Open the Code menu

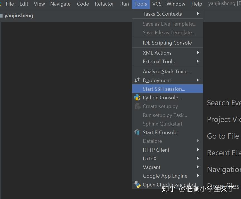tap(83, 4)
